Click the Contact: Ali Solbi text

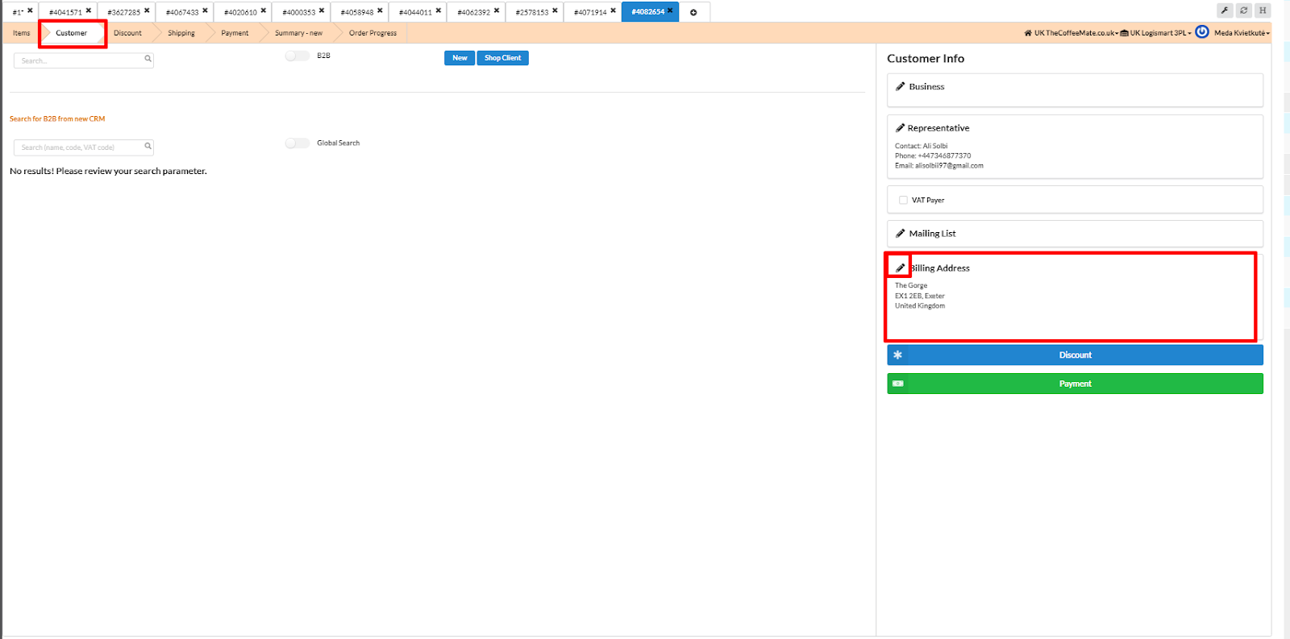pos(922,146)
